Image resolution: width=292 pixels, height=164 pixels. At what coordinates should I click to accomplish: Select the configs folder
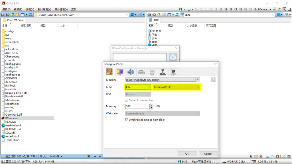tap(10, 31)
